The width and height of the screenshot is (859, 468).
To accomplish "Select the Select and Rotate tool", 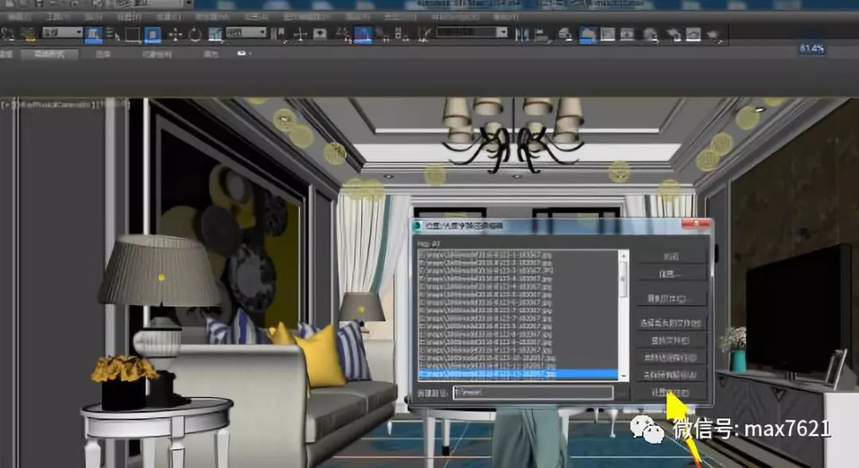I will pos(195,32).
